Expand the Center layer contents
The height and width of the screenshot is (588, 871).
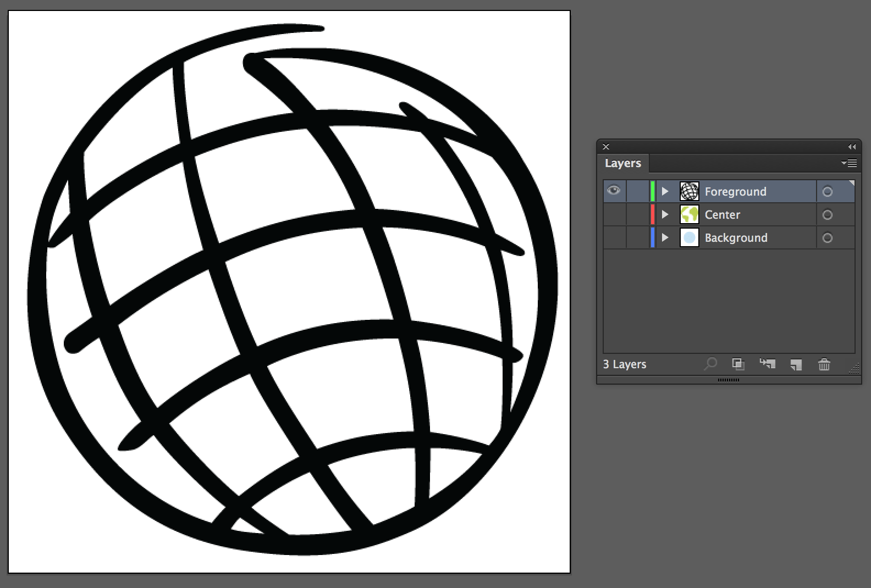click(665, 215)
